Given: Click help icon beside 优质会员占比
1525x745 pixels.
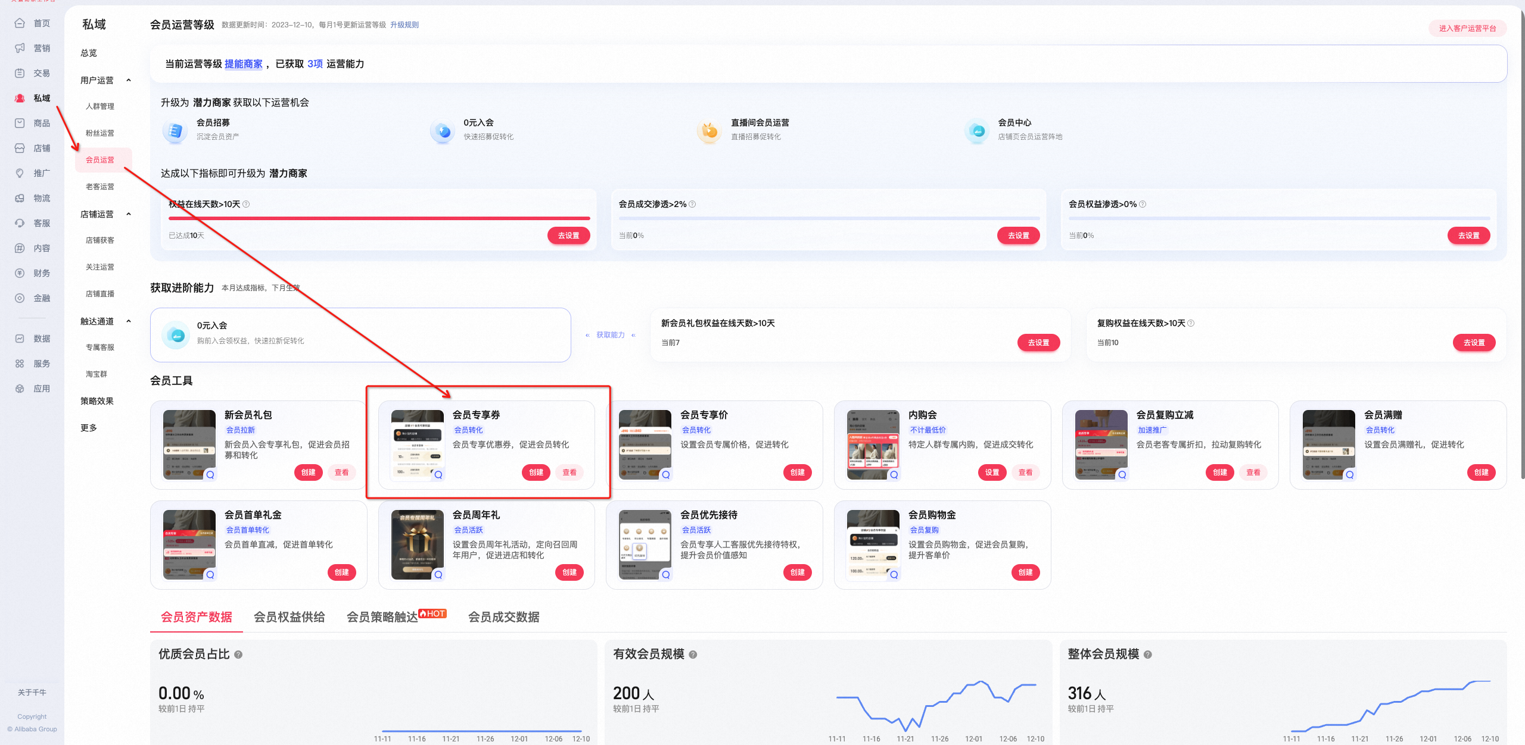Looking at the screenshot, I should pyautogui.click(x=238, y=655).
